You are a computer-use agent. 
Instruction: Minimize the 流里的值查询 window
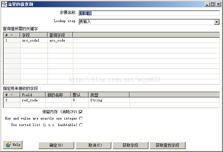207,4
